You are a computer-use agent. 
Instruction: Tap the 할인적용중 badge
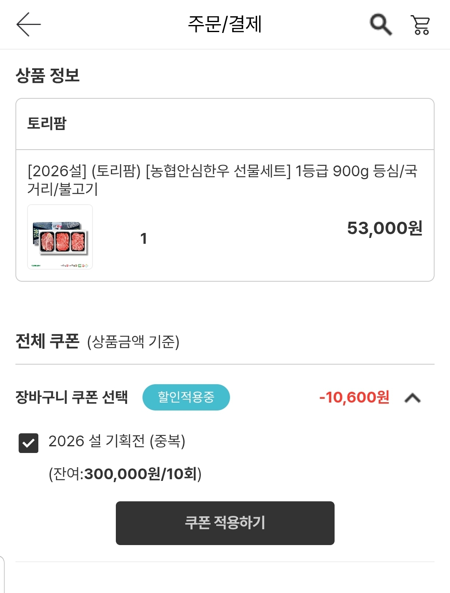[186, 397]
